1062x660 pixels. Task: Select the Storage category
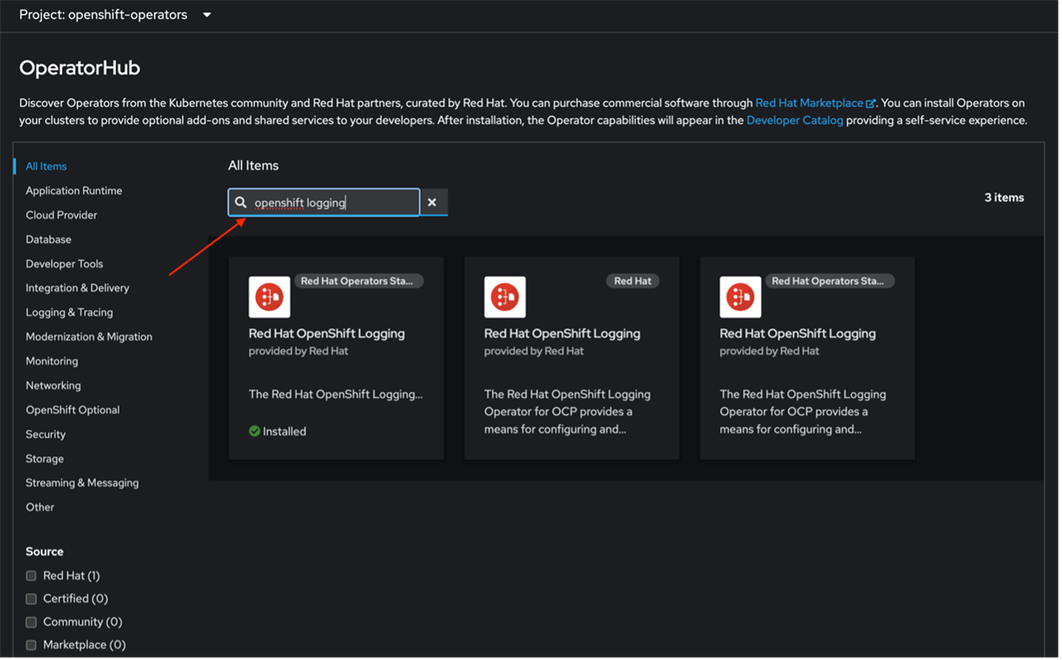44,459
